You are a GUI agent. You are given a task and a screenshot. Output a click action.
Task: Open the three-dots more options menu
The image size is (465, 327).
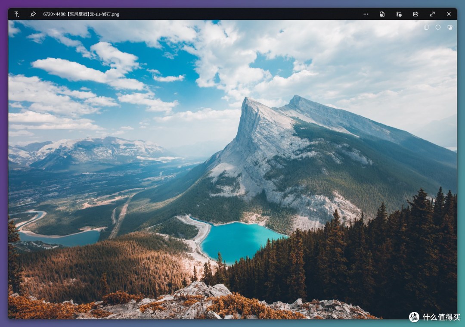point(366,14)
